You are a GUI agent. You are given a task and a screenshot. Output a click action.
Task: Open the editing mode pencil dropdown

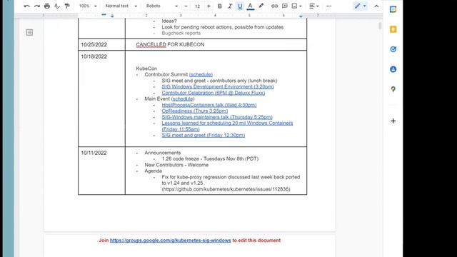click(360, 6)
